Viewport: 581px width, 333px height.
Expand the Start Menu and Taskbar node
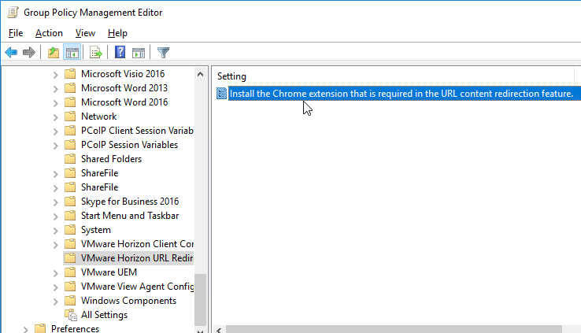56,216
